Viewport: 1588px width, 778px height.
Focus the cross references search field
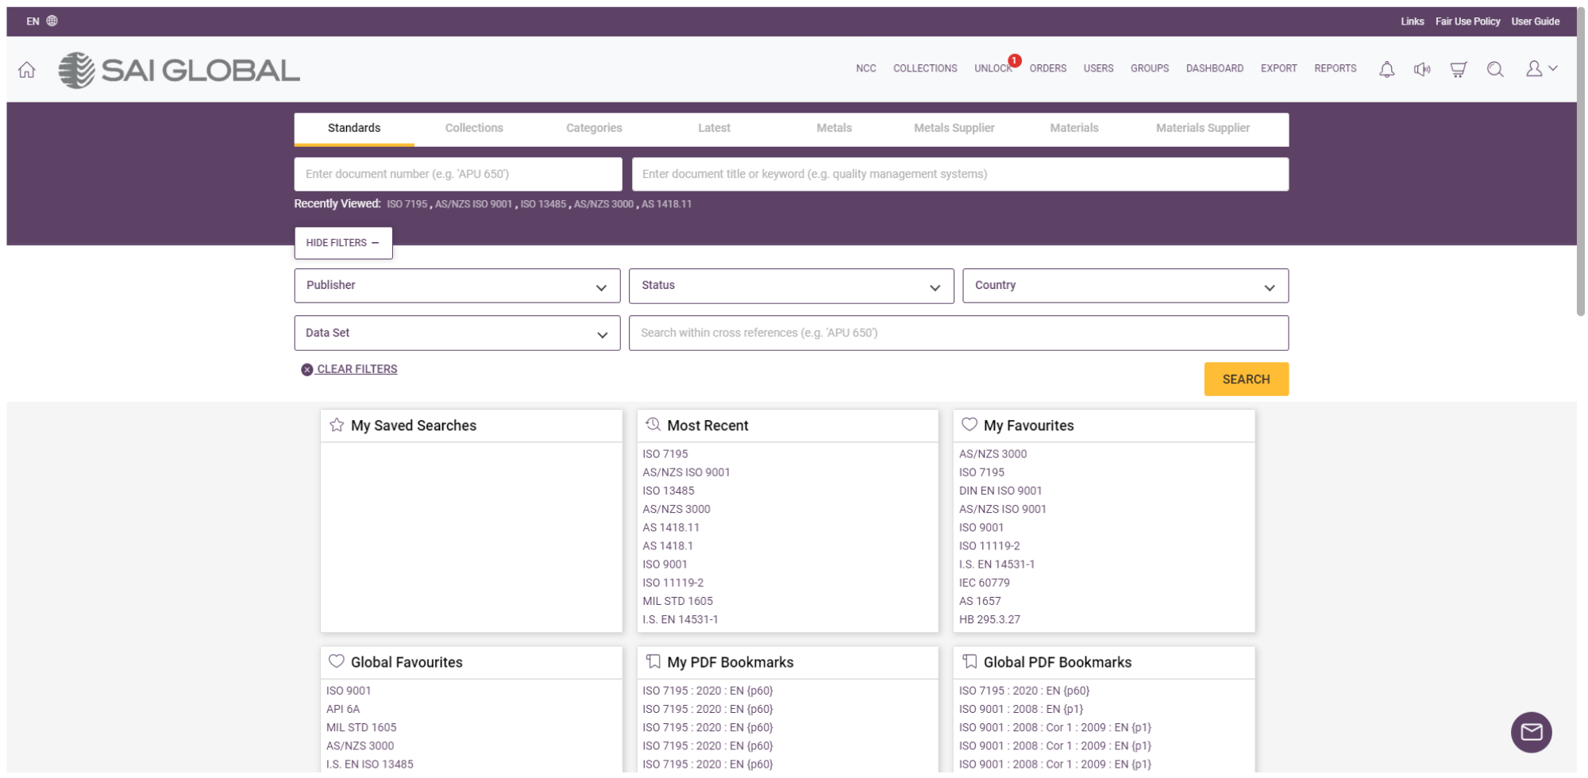(x=958, y=333)
